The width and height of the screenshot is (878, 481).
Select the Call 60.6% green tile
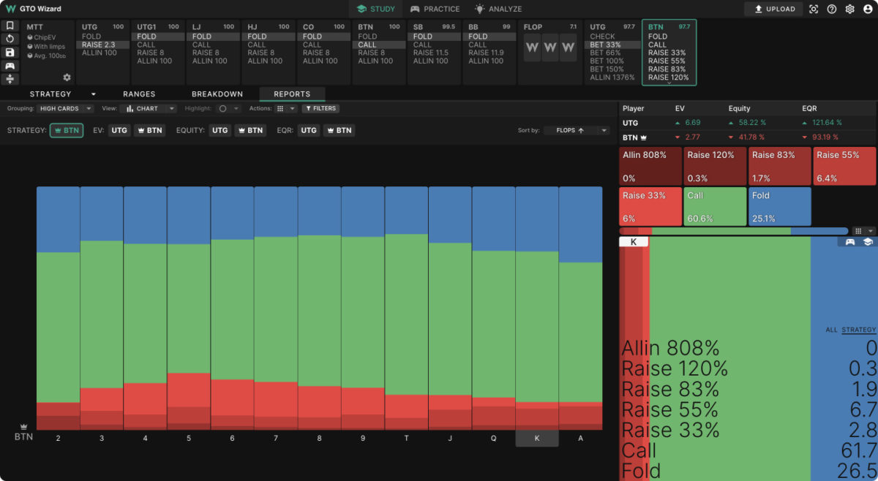715,206
